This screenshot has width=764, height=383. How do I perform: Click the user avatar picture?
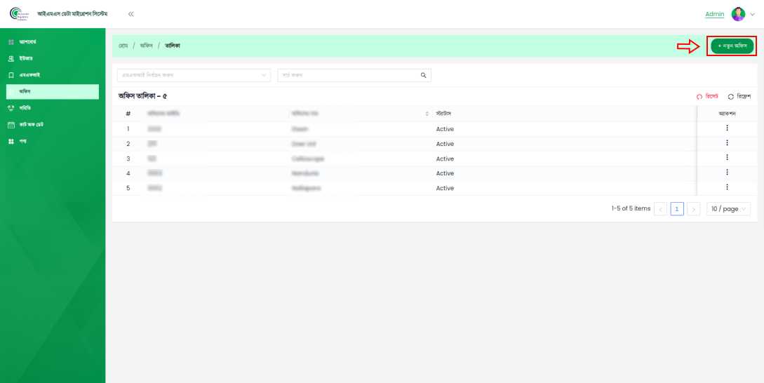pyautogui.click(x=737, y=14)
